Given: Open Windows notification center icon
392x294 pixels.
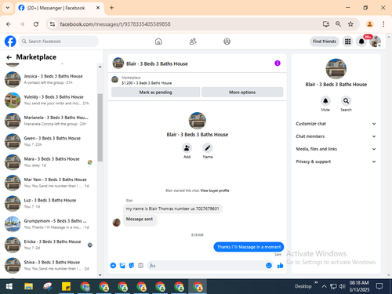Looking at the screenshot, I should 379,286.
